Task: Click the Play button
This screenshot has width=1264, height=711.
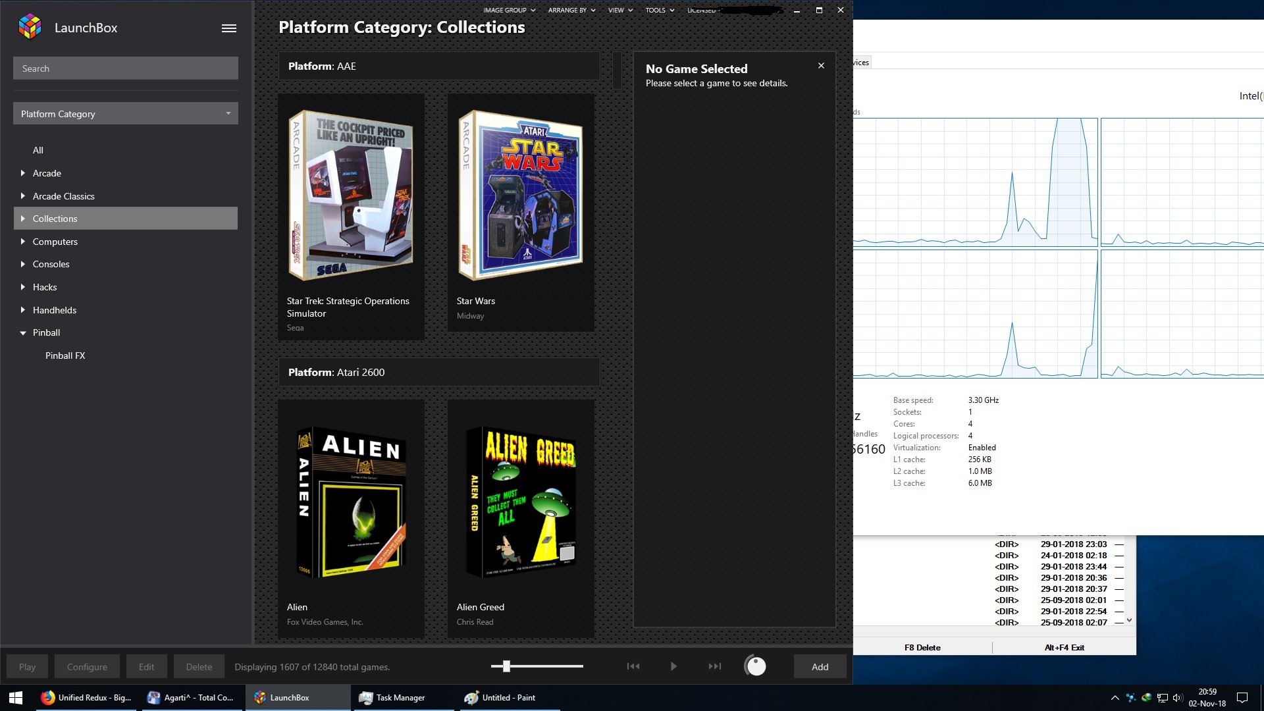Action: pyautogui.click(x=27, y=666)
